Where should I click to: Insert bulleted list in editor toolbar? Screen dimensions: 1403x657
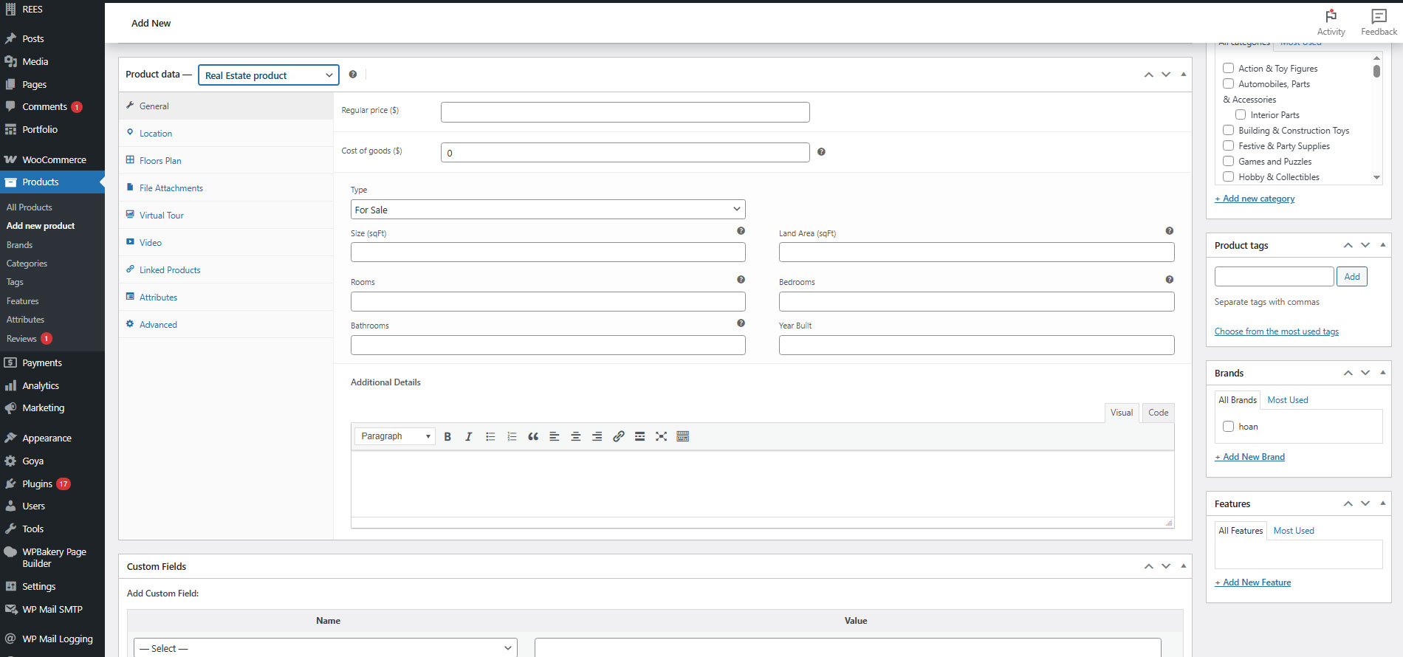[x=490, y=436]
